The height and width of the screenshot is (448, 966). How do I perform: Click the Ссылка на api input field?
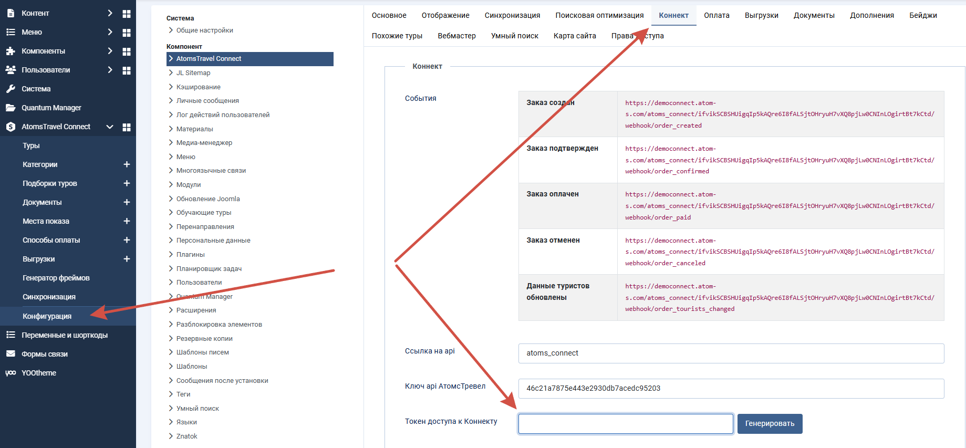click(731, 353)
